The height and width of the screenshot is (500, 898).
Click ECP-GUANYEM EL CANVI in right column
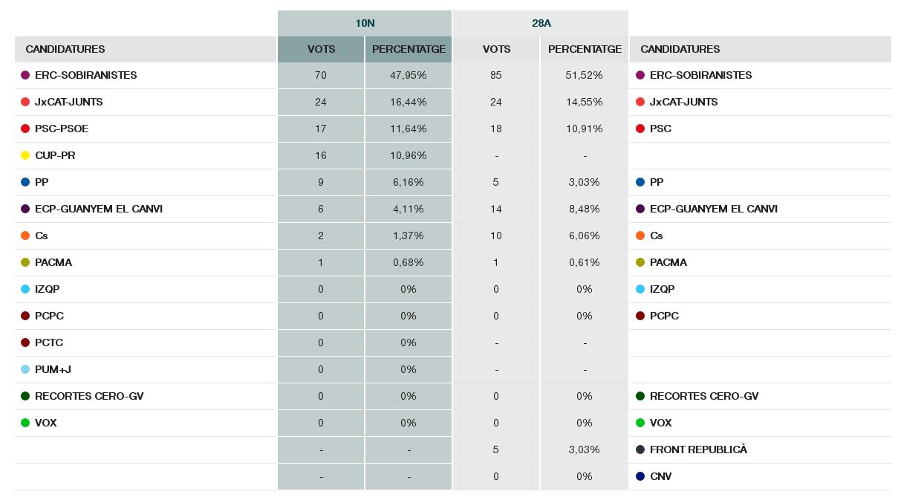pos(713,209)
